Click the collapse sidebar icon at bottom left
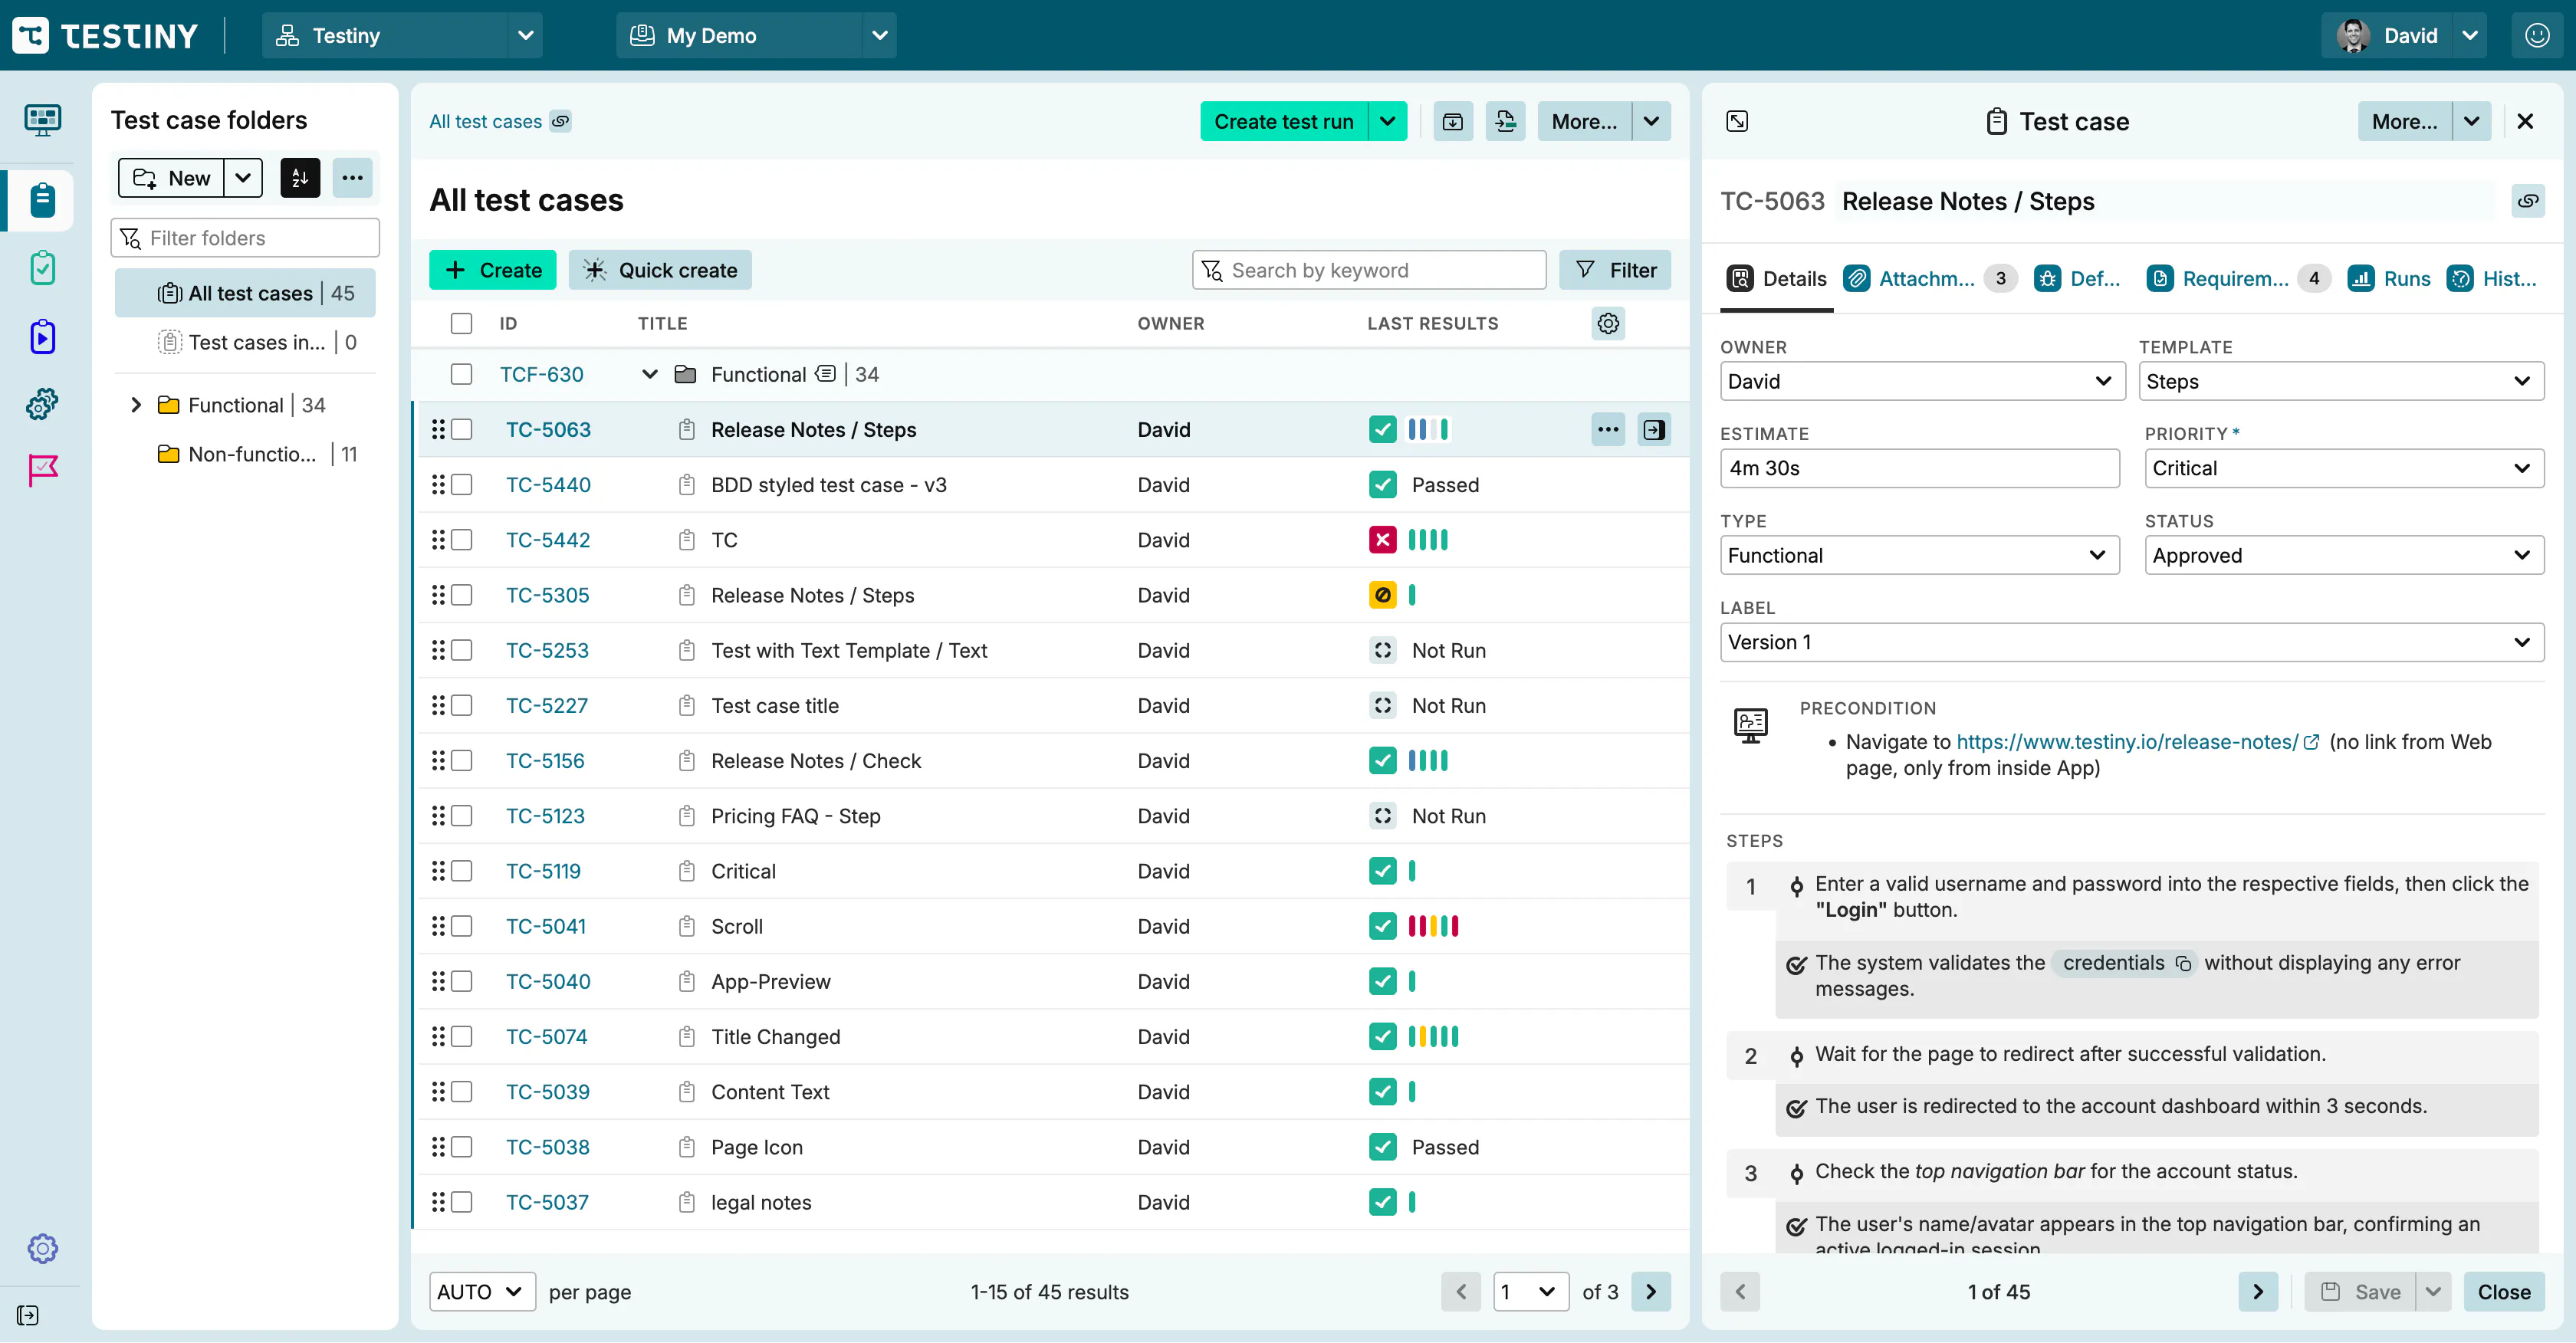 [28, 1315]
